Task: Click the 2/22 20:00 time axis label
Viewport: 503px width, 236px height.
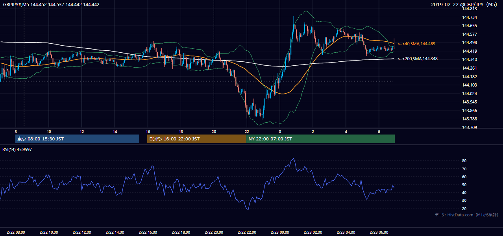Action: click(214, 232)
